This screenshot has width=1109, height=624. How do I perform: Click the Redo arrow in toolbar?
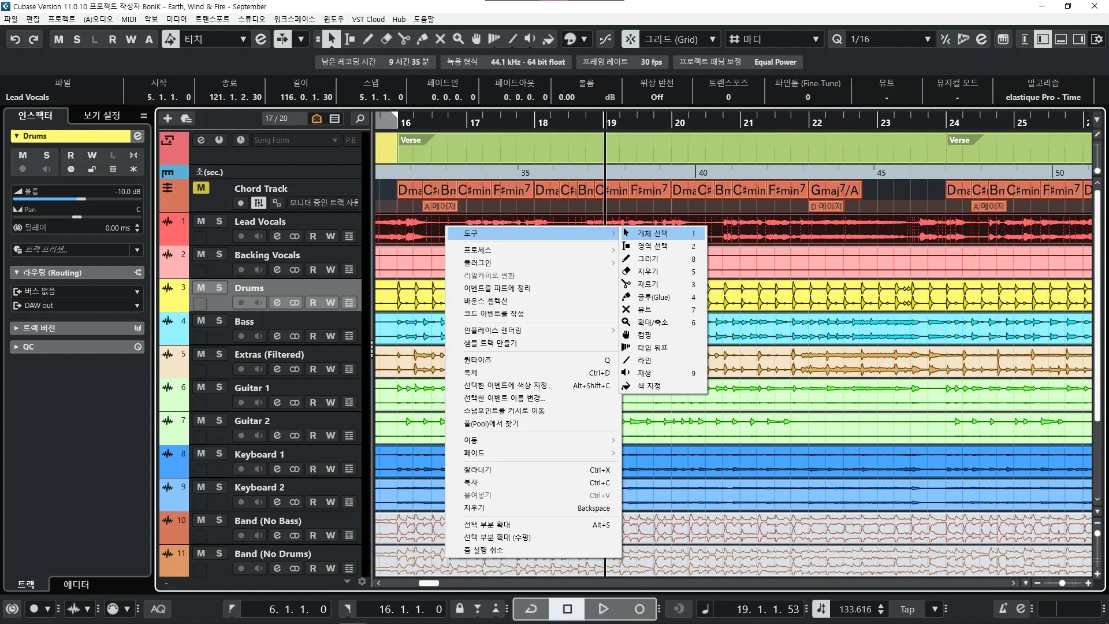click(x=34, y=39)
